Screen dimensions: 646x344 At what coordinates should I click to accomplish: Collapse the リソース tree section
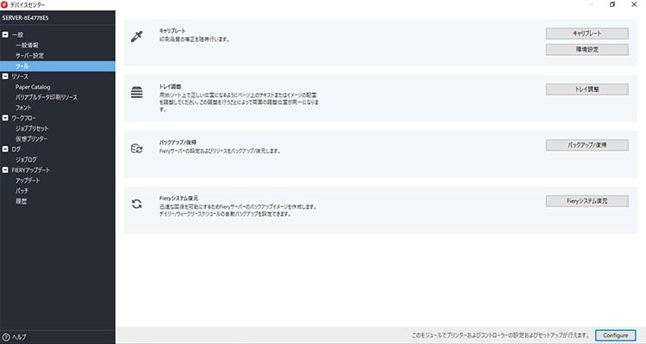coord(5,77)
